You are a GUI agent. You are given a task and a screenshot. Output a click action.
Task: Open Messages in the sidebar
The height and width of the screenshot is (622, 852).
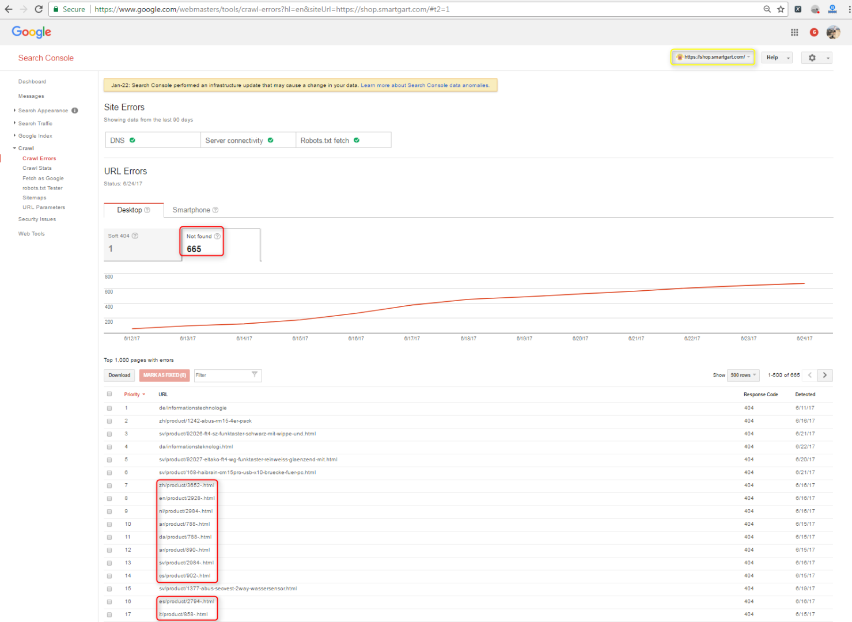point(31,96)
